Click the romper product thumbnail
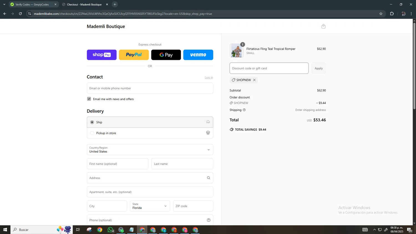416x234 pixels. click(237, 50)
